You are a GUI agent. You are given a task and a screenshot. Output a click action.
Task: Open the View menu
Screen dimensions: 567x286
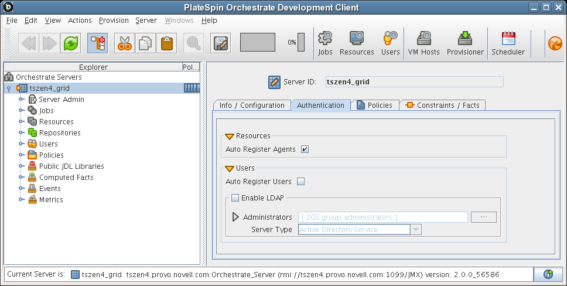pos(53,21)
